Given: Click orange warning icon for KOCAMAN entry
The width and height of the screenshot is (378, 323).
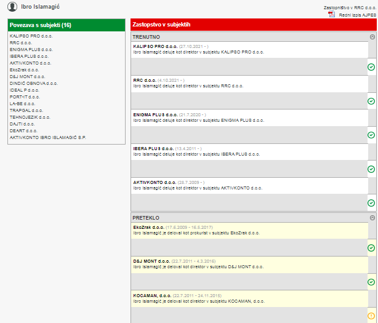Looking at the screenshot, I should [x=371, y=316].
